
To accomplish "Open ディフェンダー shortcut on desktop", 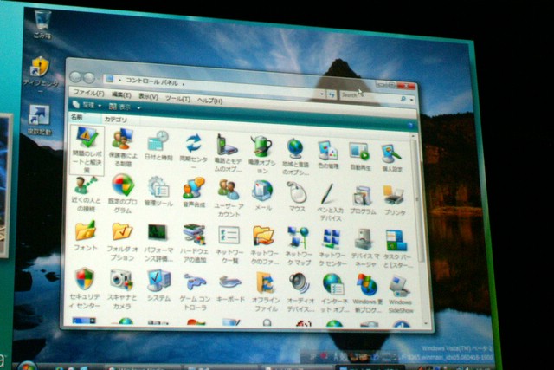I will (x=40, y=75).
